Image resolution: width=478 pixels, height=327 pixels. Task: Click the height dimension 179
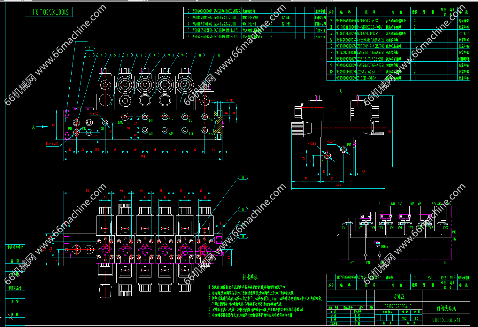(390, 131)
